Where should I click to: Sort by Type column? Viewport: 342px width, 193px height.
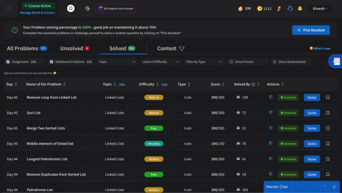coord(189,84)
